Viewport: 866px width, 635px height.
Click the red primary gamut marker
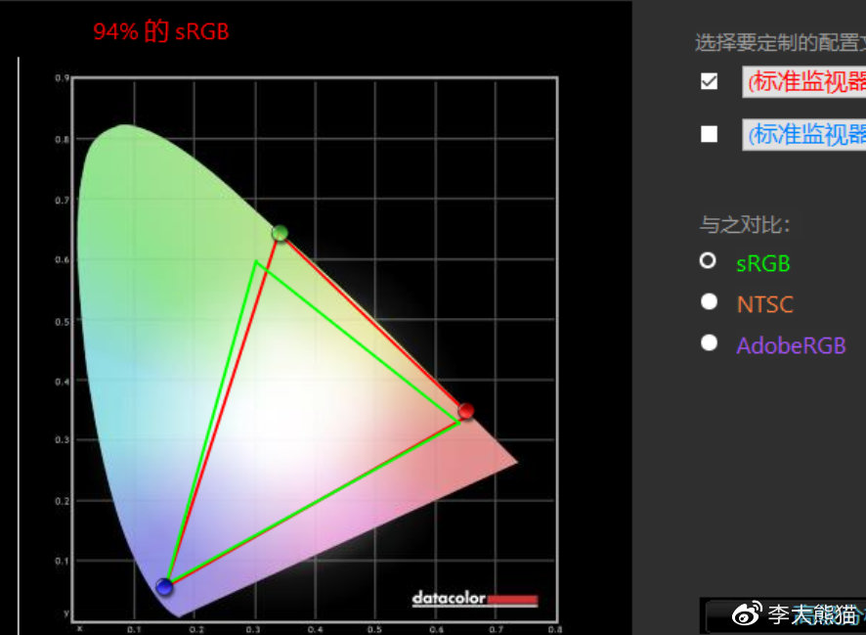tap(466, 411)
